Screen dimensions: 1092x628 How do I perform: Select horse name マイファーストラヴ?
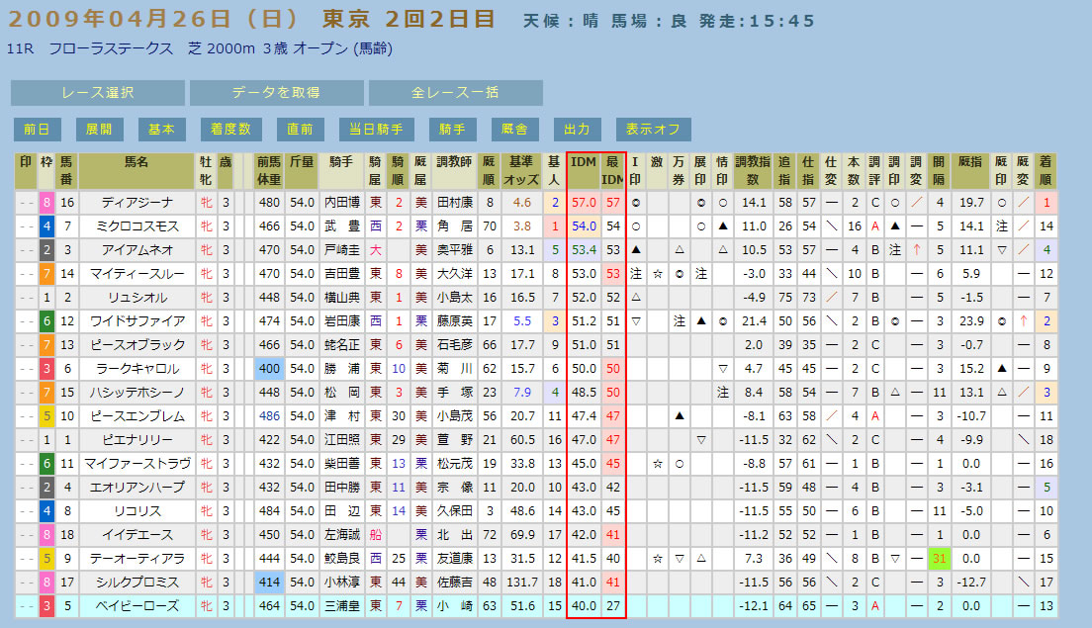(137, 464)
